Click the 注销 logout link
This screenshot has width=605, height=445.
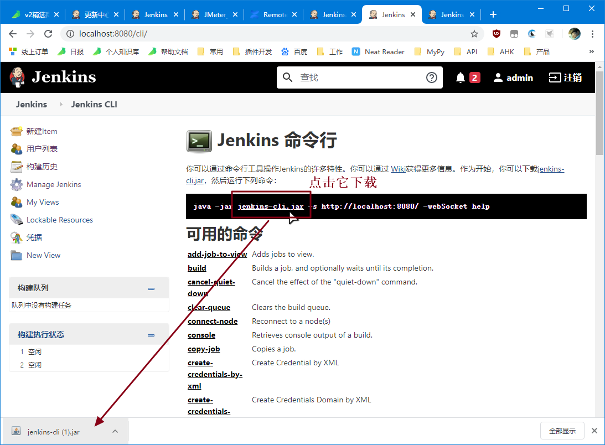click(565, 77)
